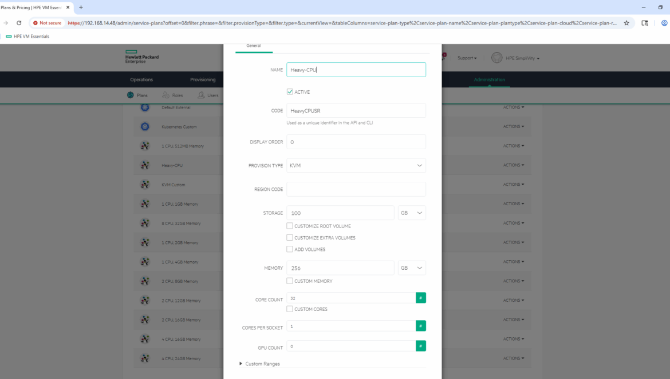Click the green button beside Core Count

(x=420, y=298)
